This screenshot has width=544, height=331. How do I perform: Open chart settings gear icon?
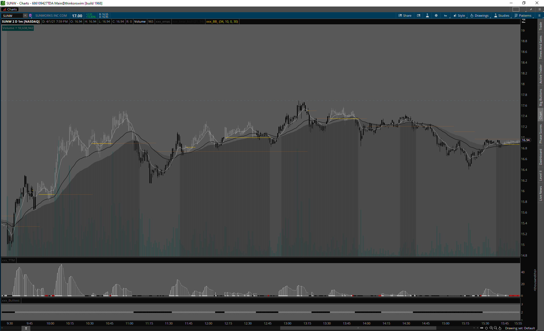tap(436, 16)
